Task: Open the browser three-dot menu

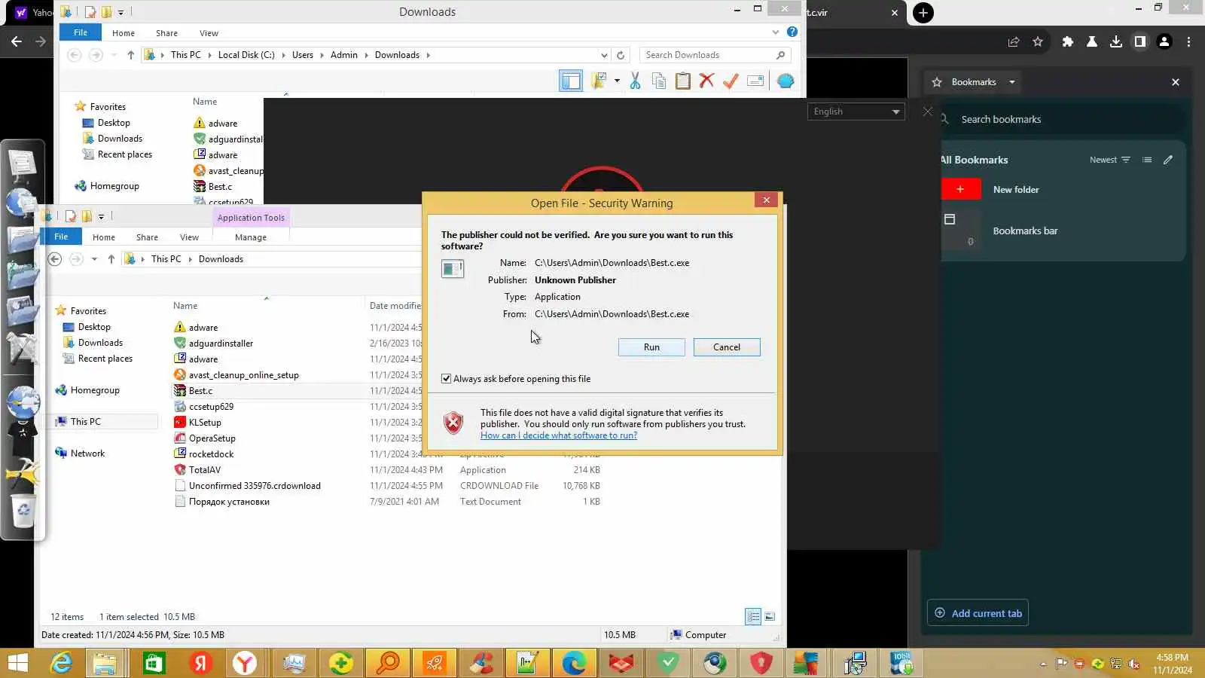Action: [1188, 42]
